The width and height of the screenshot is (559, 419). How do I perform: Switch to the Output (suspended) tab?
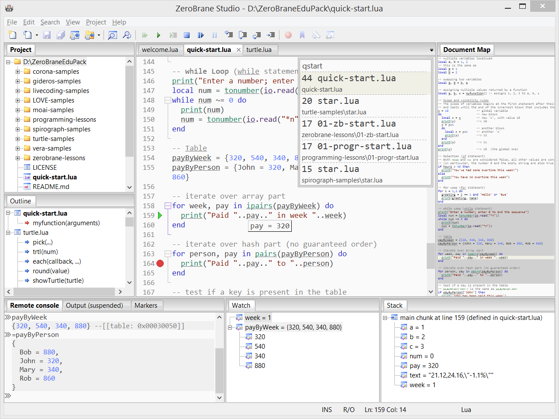click(94, 306)
